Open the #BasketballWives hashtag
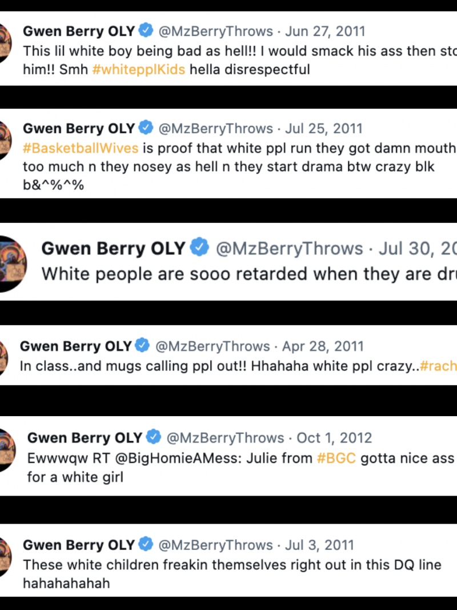The height and width of the screenshot is (610, 457). [81, 148]
